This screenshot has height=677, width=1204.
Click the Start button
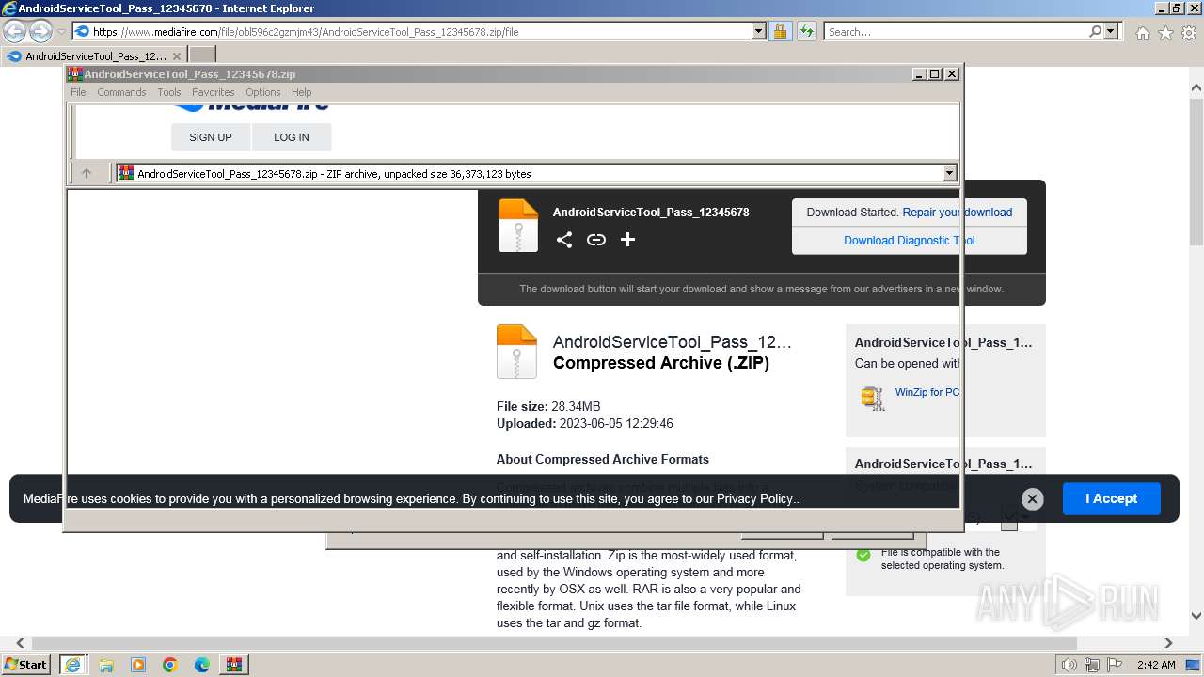[x=26, y=665]
